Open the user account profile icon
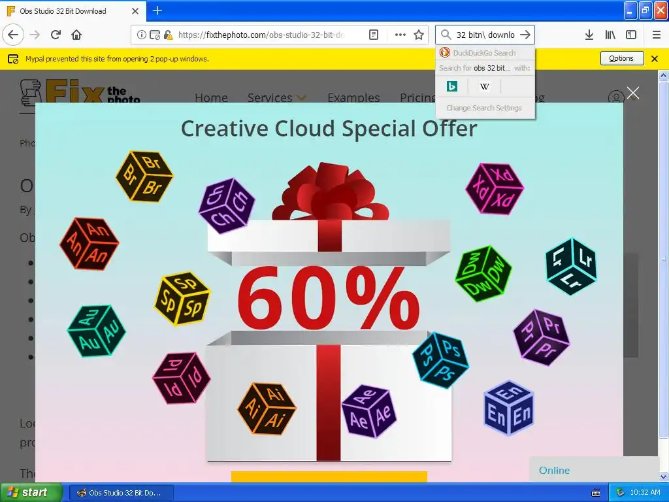Screen dimensions: 669x502 tap(615, 98)
